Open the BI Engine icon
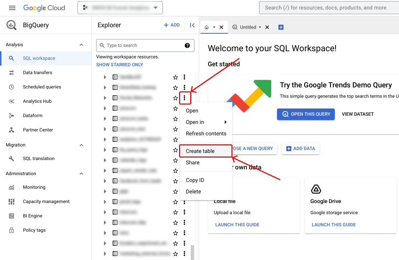 11,216
